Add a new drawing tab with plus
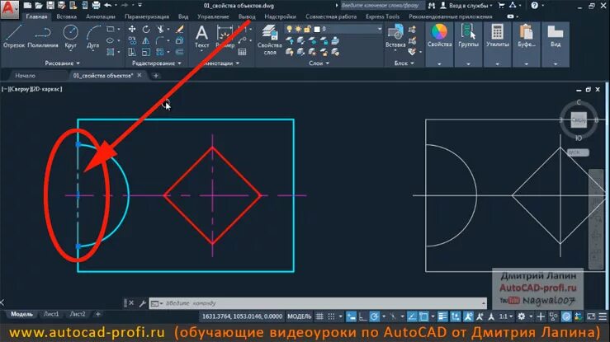The image size is (610, 342). click(156, 76)
